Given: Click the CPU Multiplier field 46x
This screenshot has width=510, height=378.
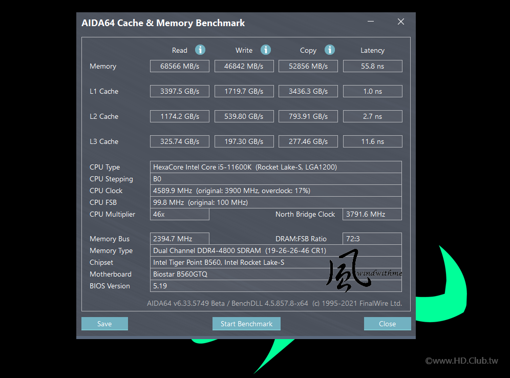Looking at the screenshot, I should (180, 214).
